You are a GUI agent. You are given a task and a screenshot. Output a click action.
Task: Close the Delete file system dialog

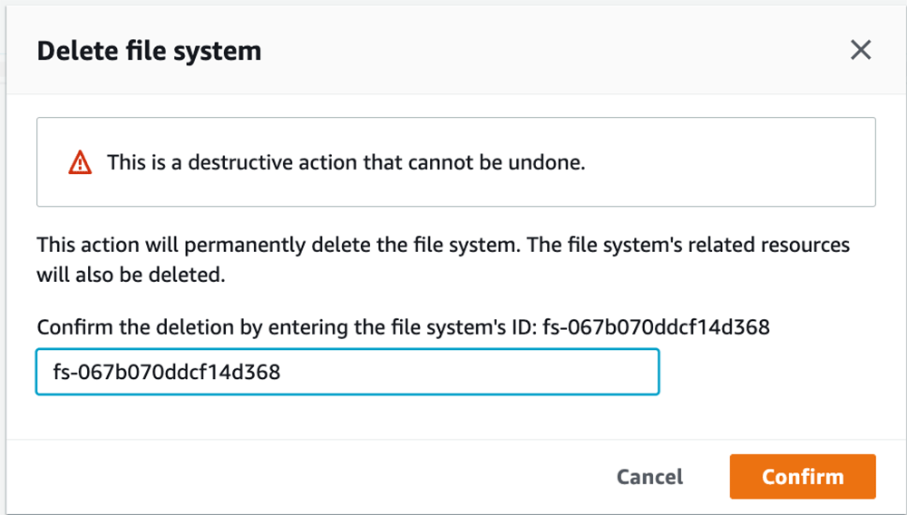861,50
